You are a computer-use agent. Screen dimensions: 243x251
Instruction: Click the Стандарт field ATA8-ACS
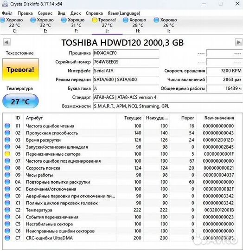(168, 97)
